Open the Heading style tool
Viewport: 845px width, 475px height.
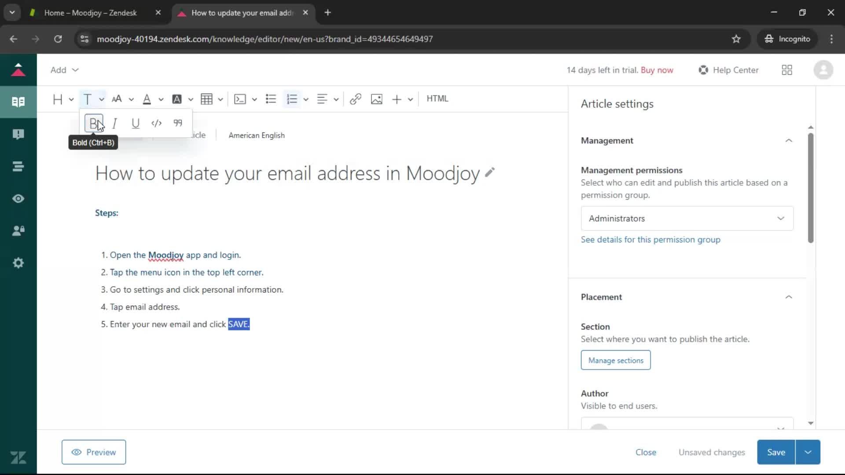coord(58,99)
